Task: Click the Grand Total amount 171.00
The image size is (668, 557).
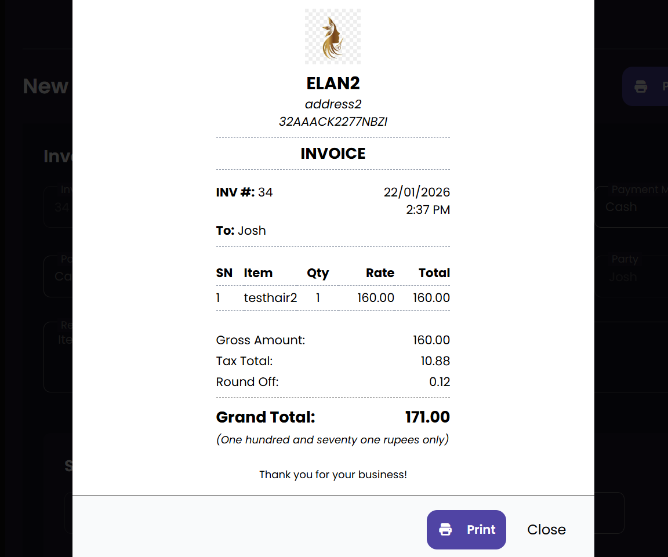Action: click(427, 417)
